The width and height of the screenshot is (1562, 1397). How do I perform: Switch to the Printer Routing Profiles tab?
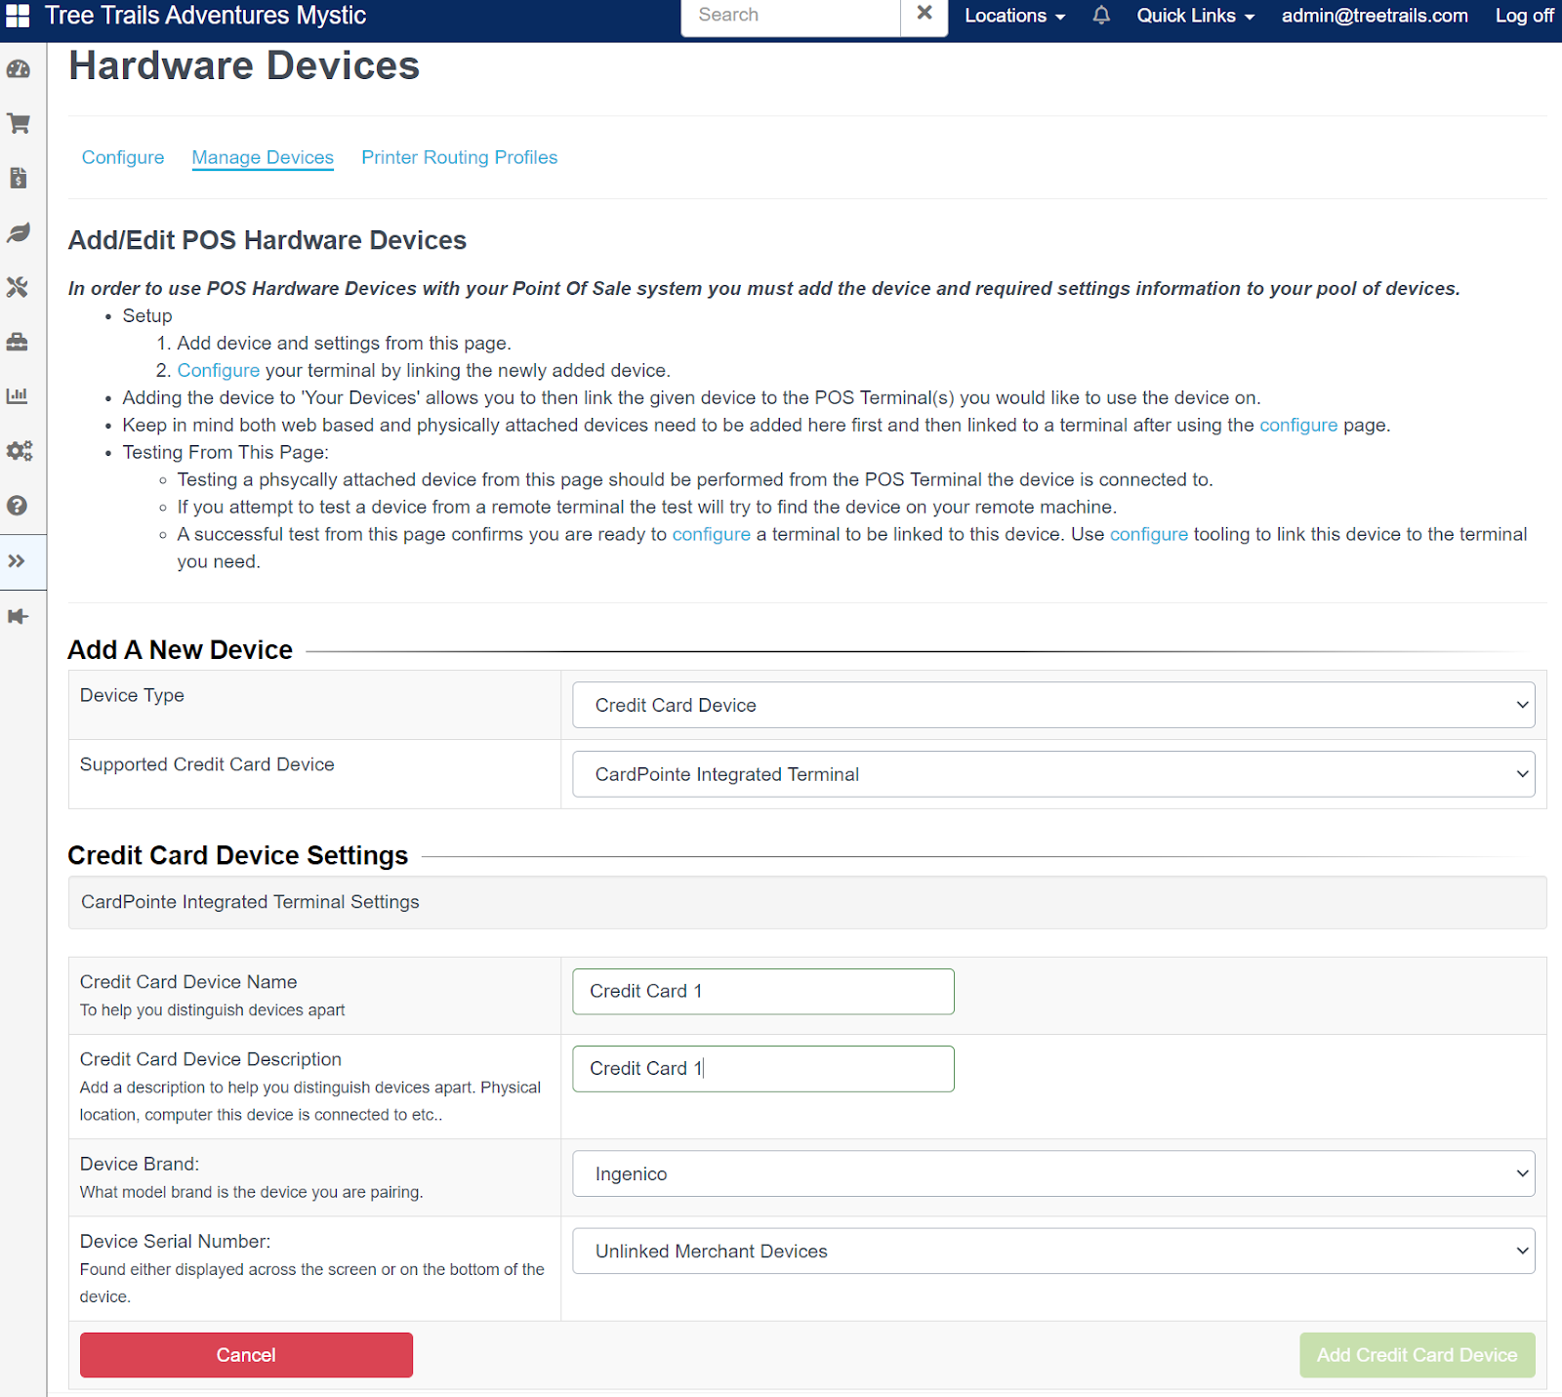(x=460, y=157)
